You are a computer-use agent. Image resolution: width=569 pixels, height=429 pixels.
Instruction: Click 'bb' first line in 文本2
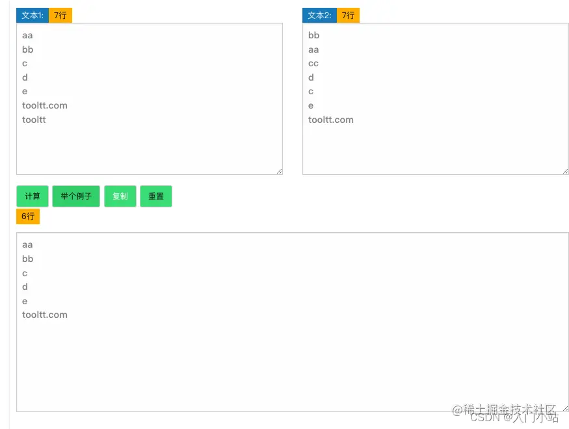click(x=314, y=35)
